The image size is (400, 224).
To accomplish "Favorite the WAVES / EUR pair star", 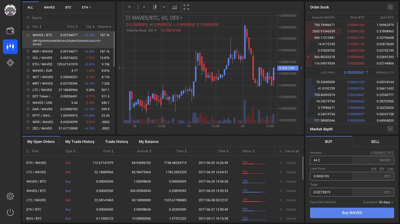I will [28, 71].
